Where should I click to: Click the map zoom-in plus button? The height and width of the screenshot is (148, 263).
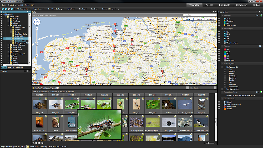point(37,28)
